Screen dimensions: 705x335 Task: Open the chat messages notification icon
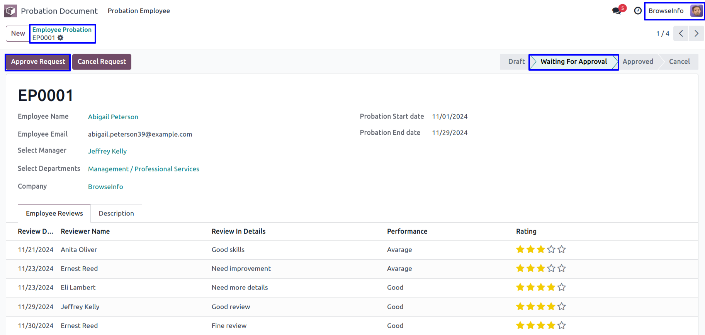click(617, 11)
